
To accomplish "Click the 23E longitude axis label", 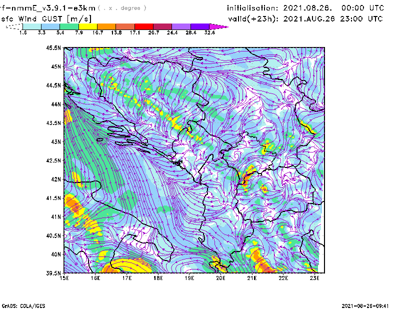I will pos(314,278).
